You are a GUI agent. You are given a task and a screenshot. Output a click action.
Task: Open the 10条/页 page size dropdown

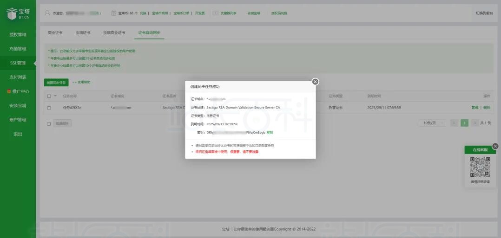[432, 123]
